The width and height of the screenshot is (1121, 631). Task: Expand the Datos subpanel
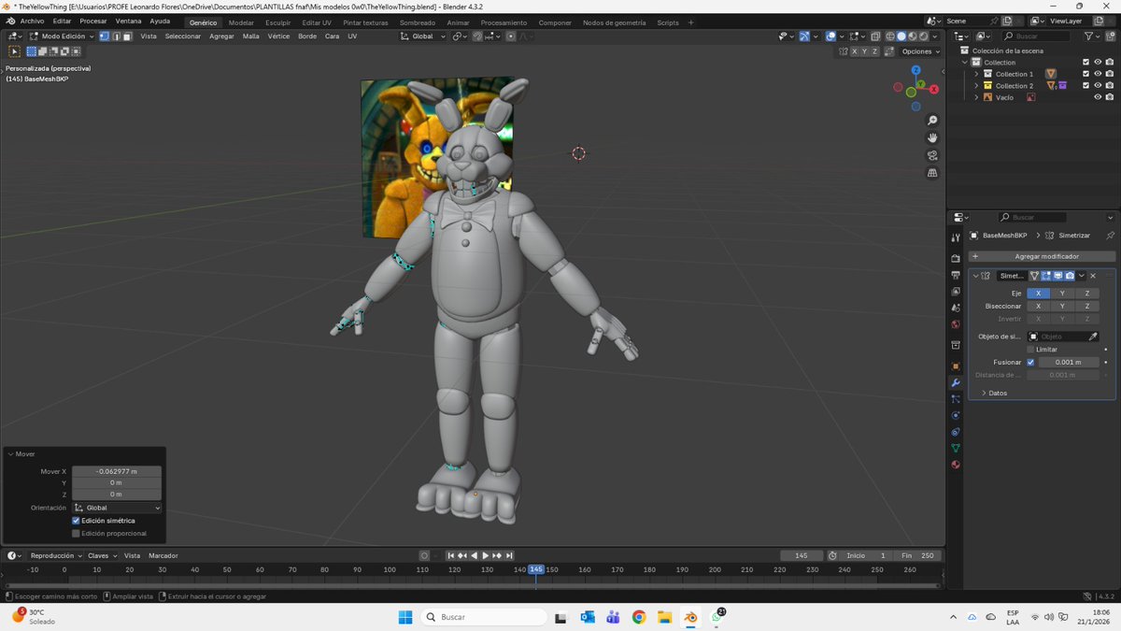(994, 393)
